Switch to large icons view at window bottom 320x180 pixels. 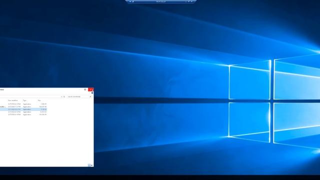tap(91, 165)
